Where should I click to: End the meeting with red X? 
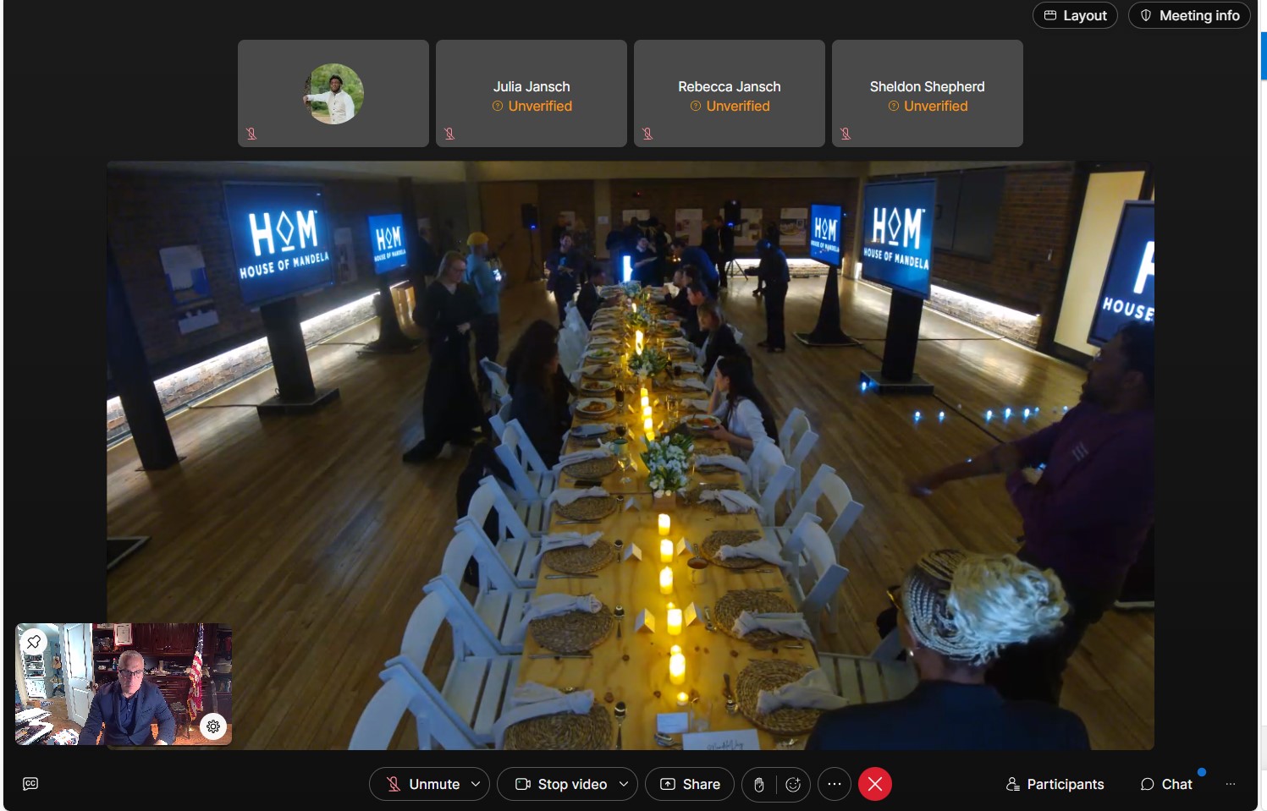[x=875, y=785]
